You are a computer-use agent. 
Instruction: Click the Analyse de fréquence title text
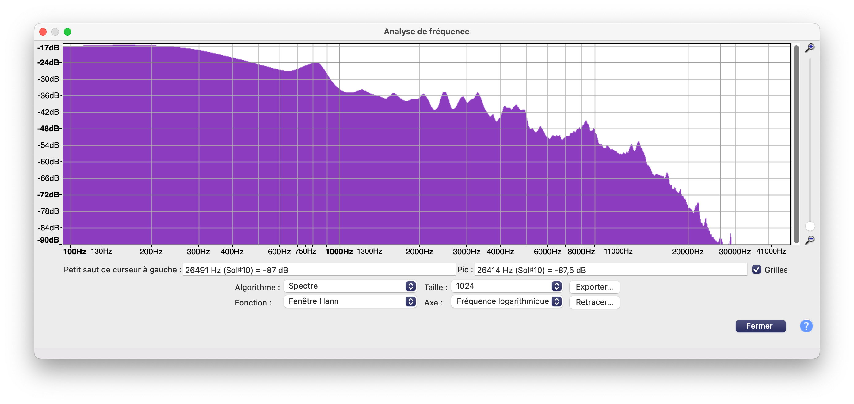426,32
